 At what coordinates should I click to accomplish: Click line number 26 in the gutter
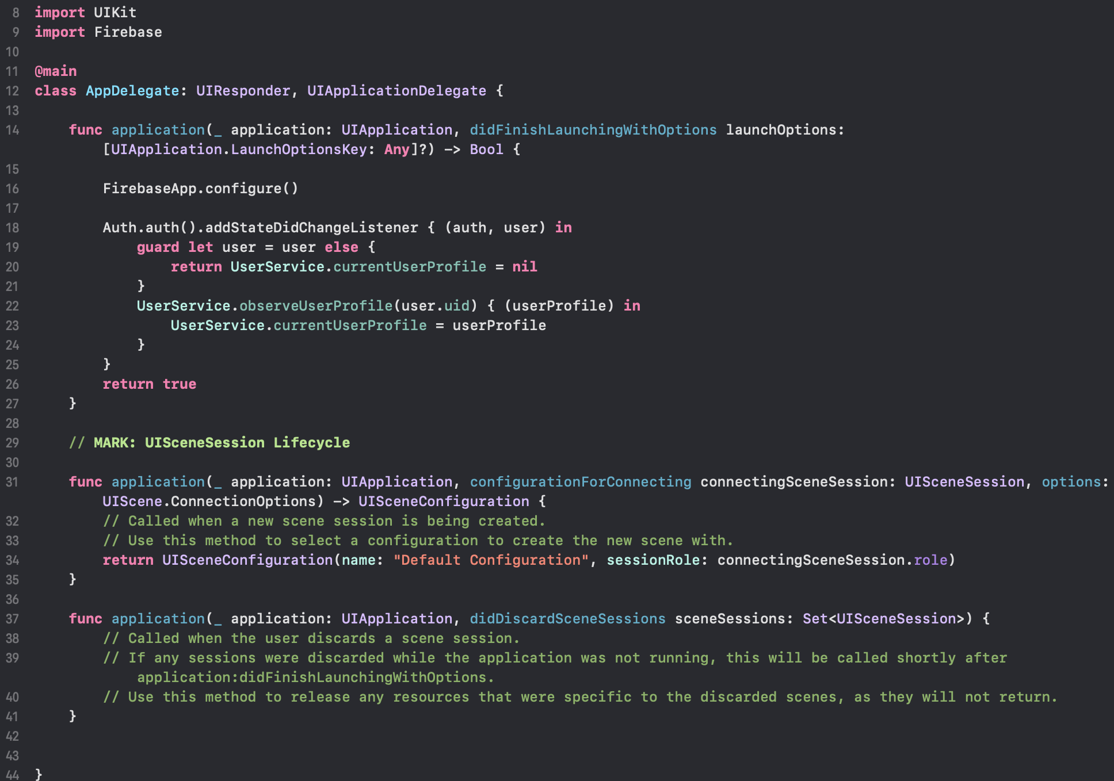click(x=12, y=384)
